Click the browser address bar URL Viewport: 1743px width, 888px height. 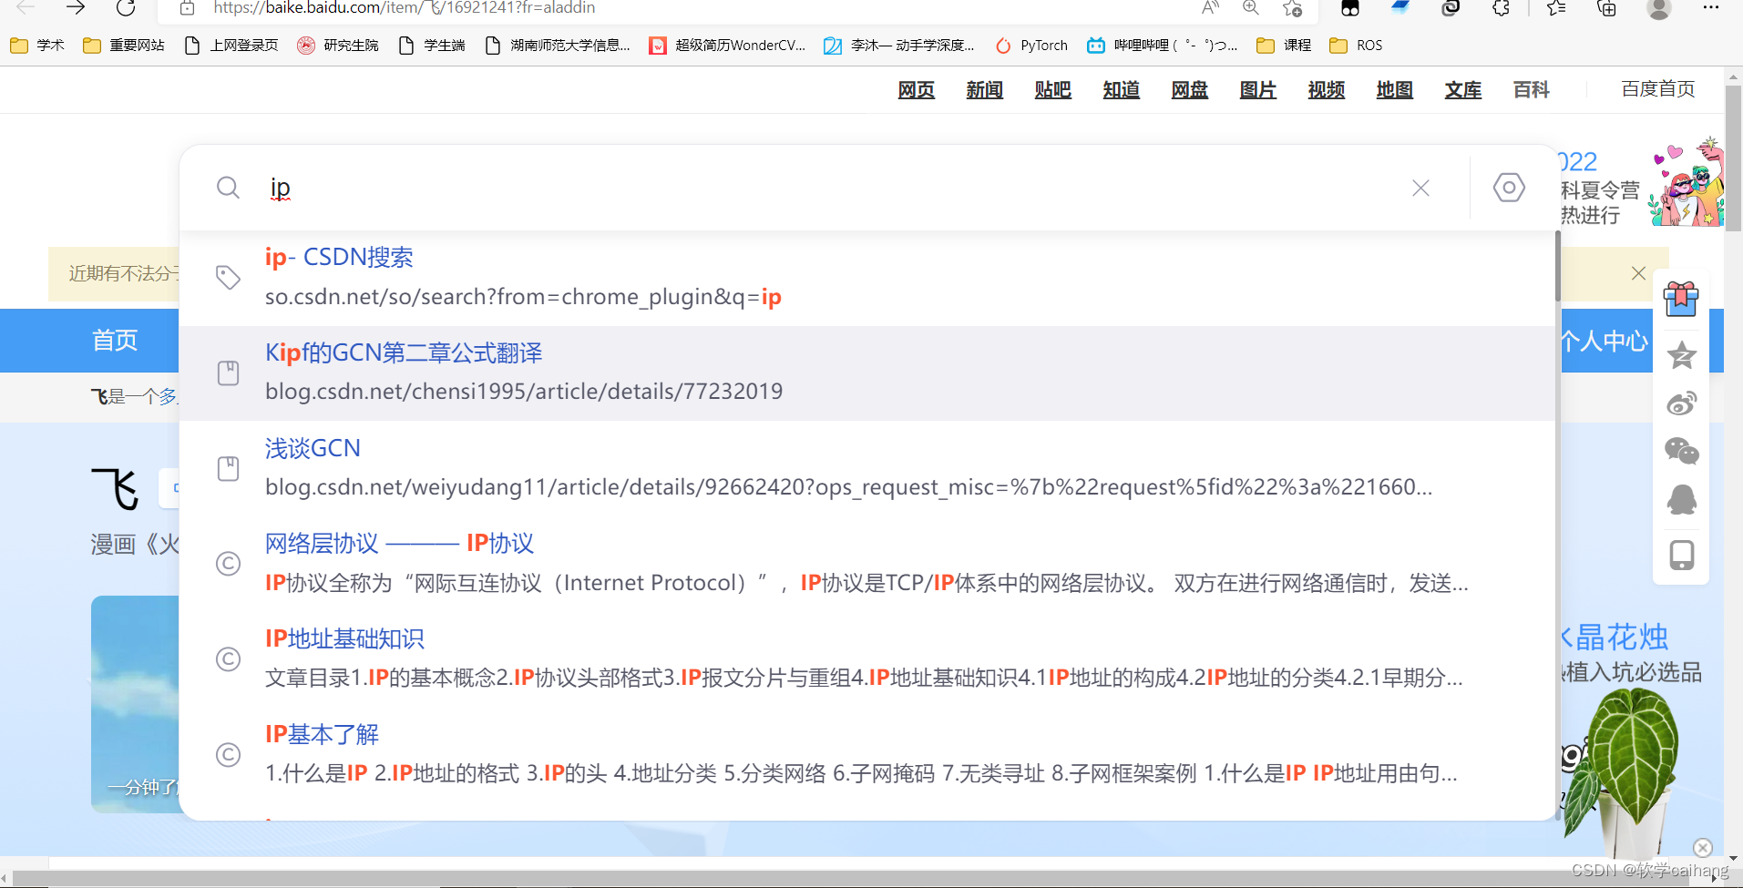[405, 8]
